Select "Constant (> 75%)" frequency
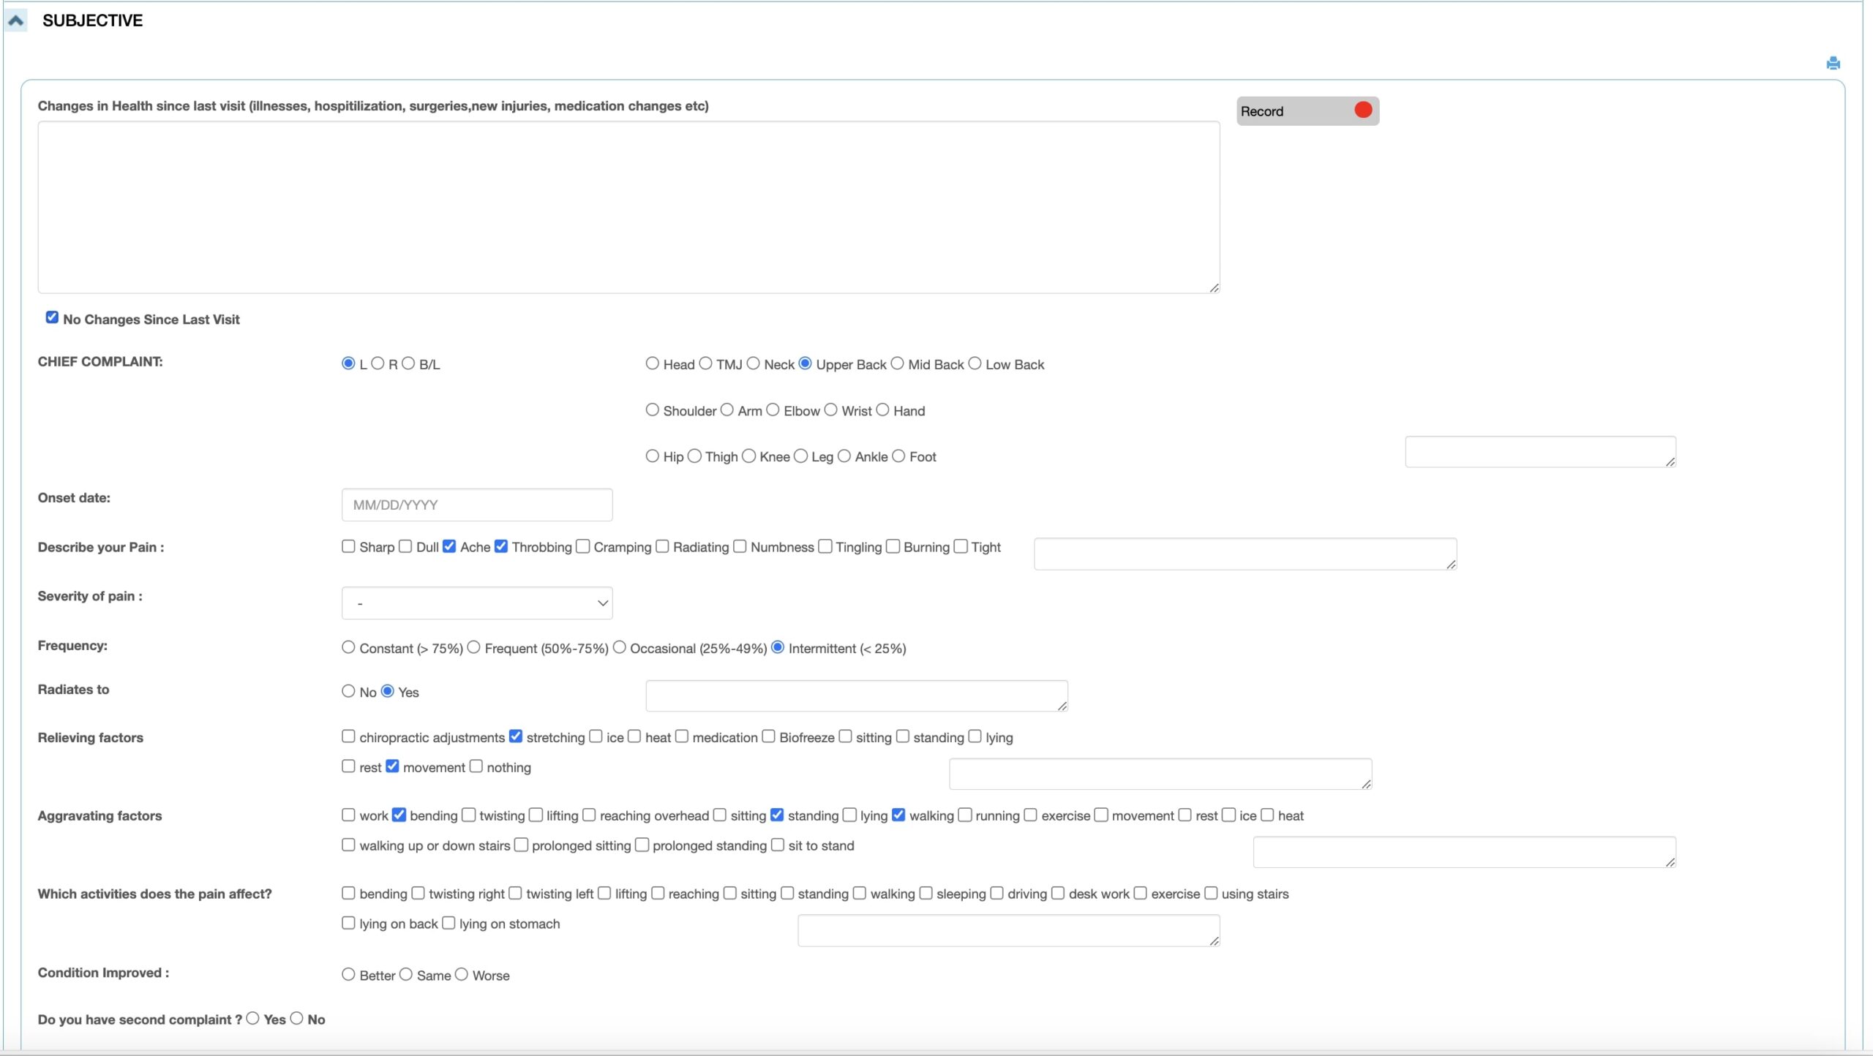1873x1056 pixels. point(348,646)
